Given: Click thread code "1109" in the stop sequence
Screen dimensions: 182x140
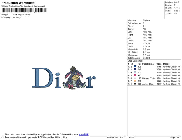Looking at the screenshot, I should coord(159,75).
